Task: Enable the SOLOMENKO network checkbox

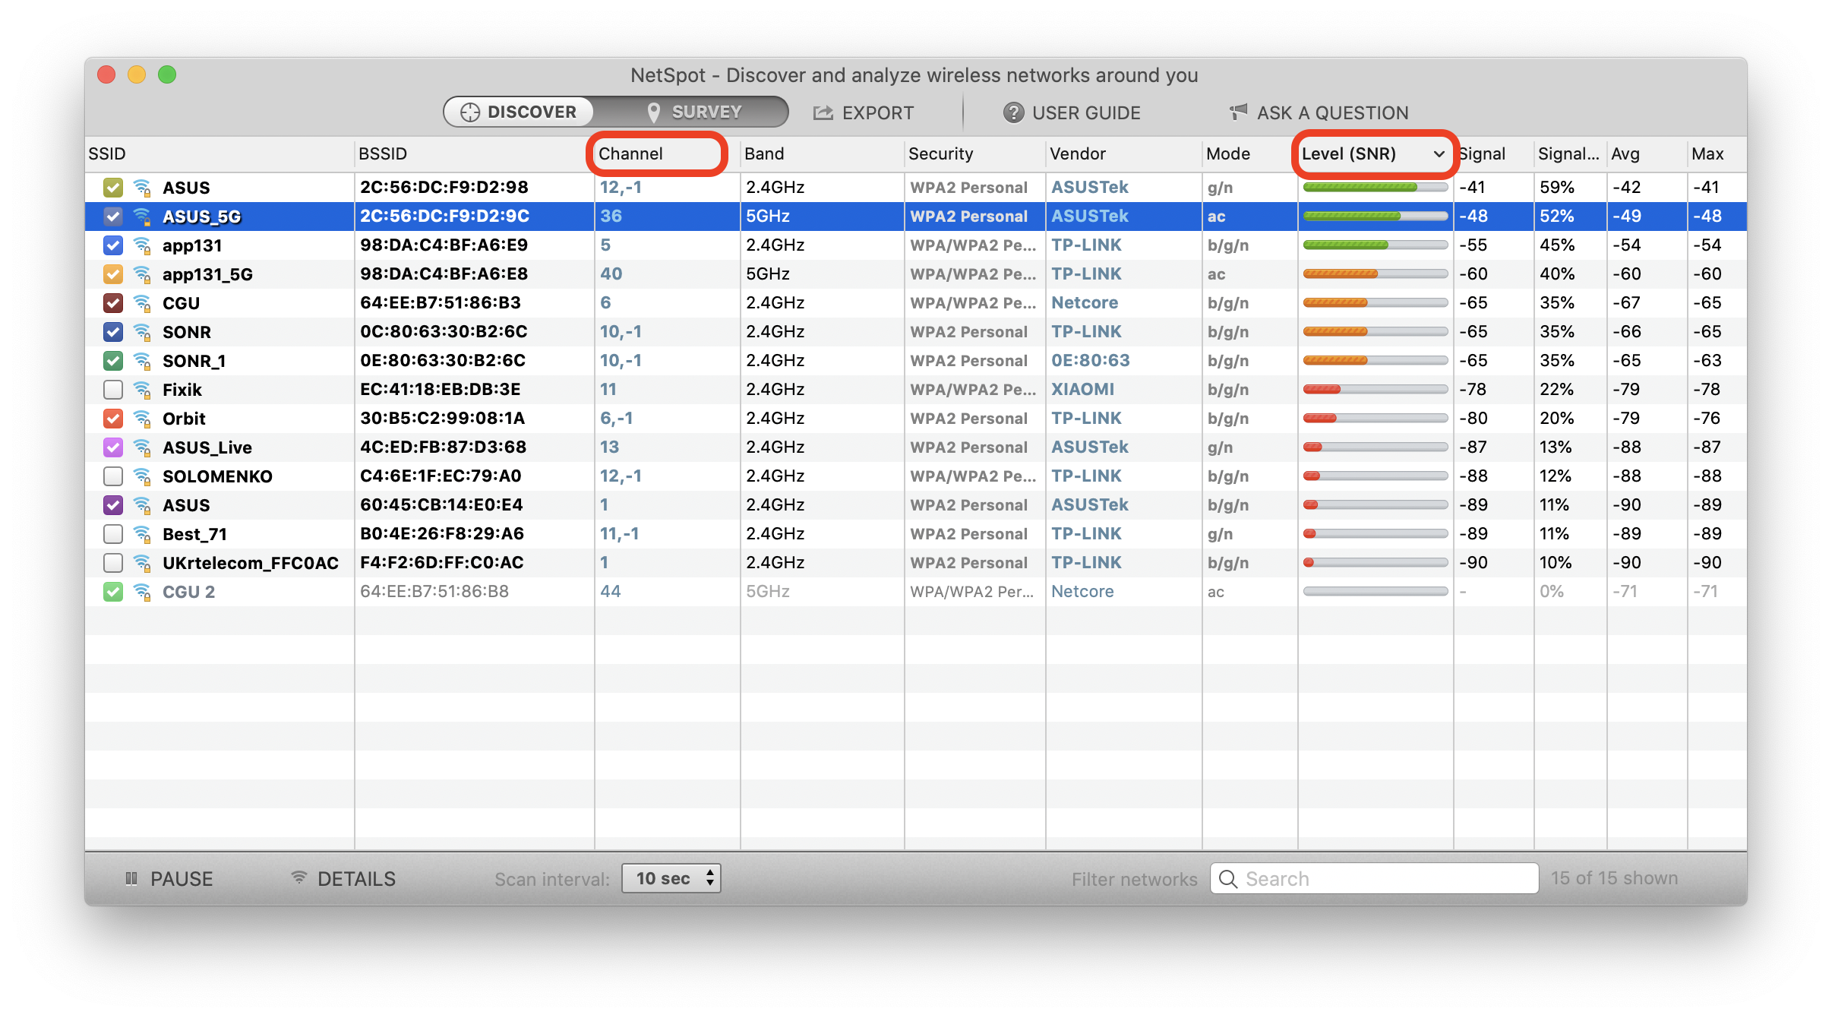Action: pyautogui.click(x=112, y=476)
